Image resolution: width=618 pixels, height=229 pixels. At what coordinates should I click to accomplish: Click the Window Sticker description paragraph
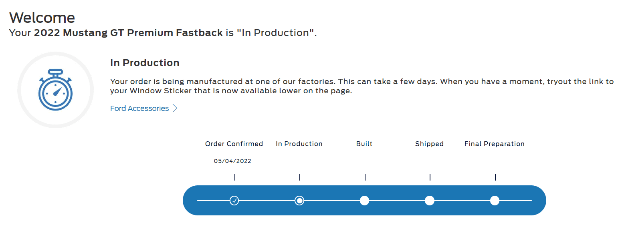[362, 86]
